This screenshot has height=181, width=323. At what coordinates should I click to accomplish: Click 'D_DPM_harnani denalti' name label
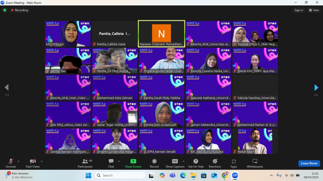pyautogui.click(x=159, y=152)
